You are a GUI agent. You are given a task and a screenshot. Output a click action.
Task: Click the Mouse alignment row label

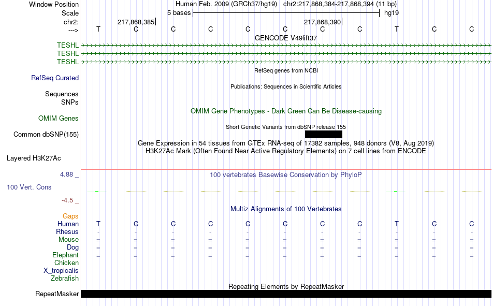click(x=68, y=239)
